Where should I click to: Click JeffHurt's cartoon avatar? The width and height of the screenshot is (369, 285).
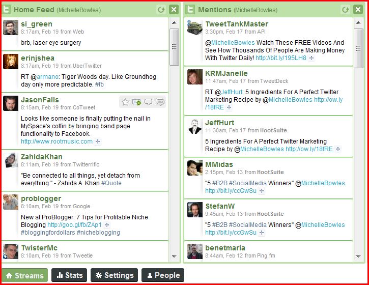pos(195,126)
